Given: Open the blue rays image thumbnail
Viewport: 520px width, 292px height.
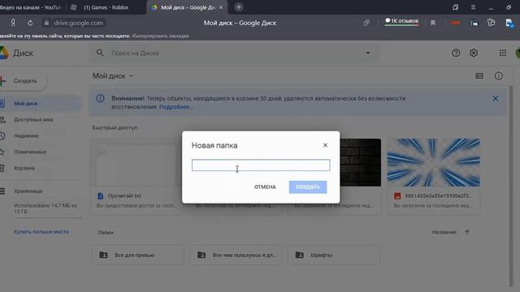Looking at the screenshot, I should coord(434,162).
